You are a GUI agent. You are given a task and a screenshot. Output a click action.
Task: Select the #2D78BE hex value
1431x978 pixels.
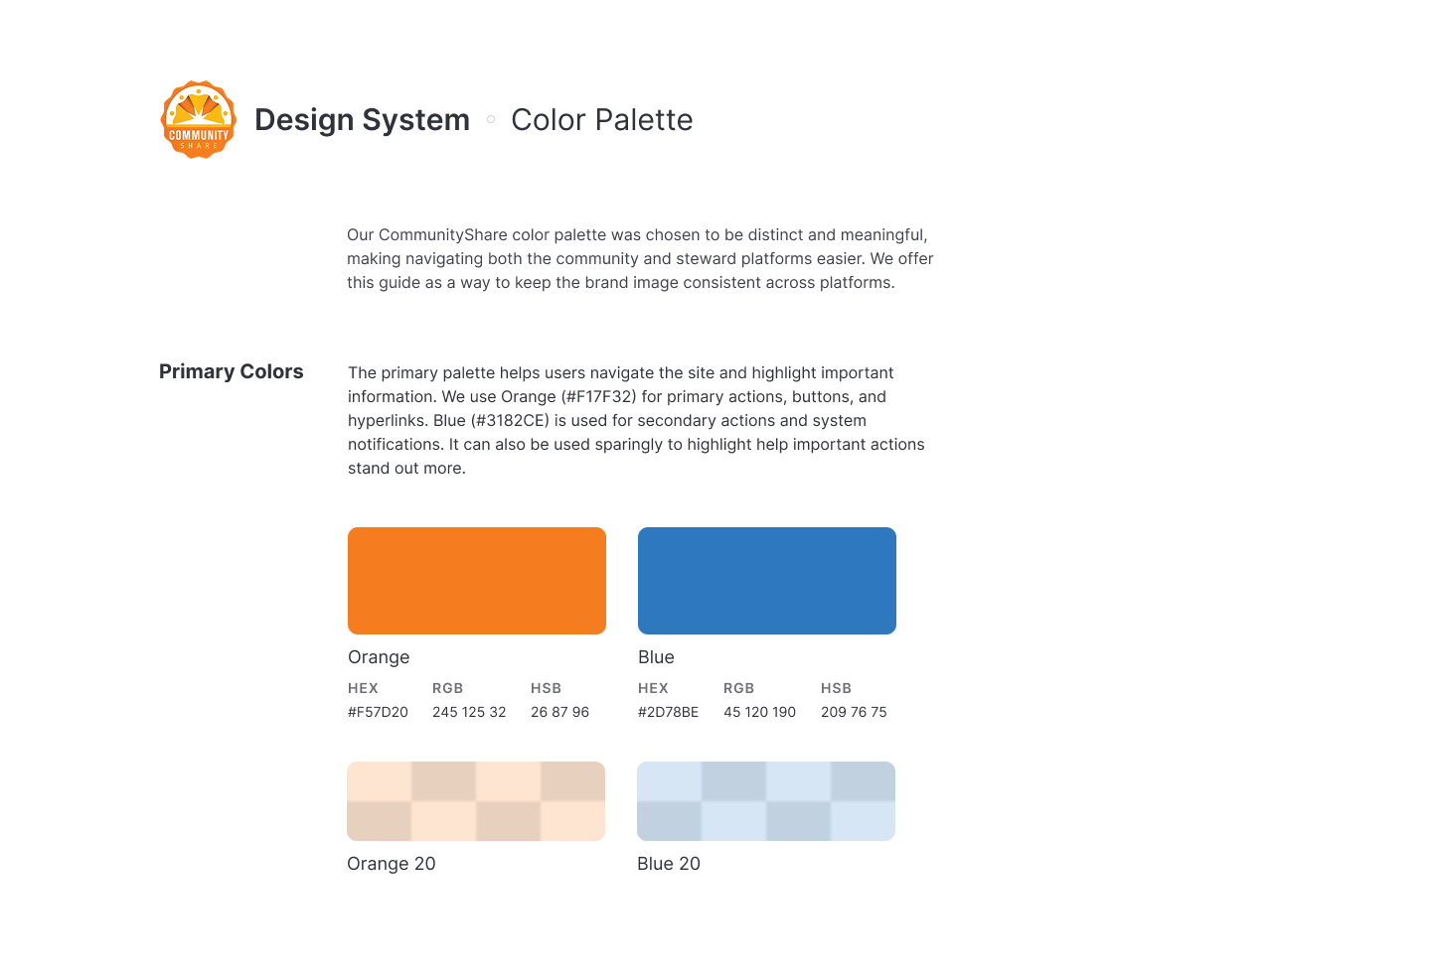click(x=668, y=712)
